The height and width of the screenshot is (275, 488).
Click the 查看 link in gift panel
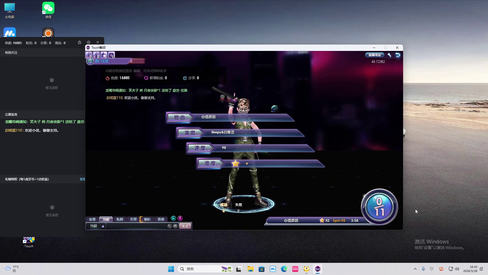[x=82, y=179]
